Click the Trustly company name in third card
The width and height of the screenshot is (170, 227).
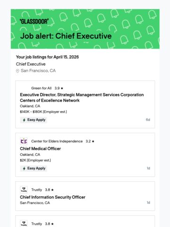36,190
